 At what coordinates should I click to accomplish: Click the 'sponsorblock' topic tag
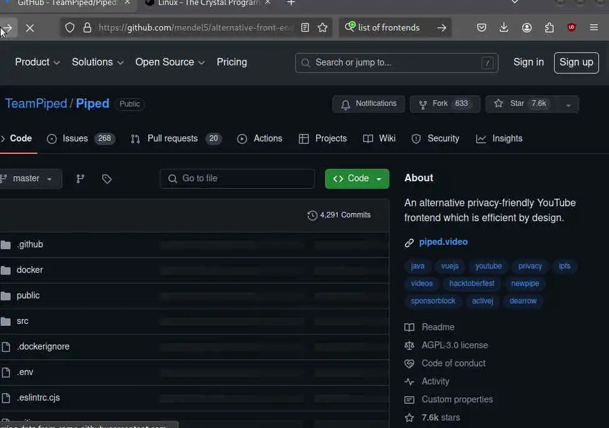pyautogui.click(x=433, y=302)
